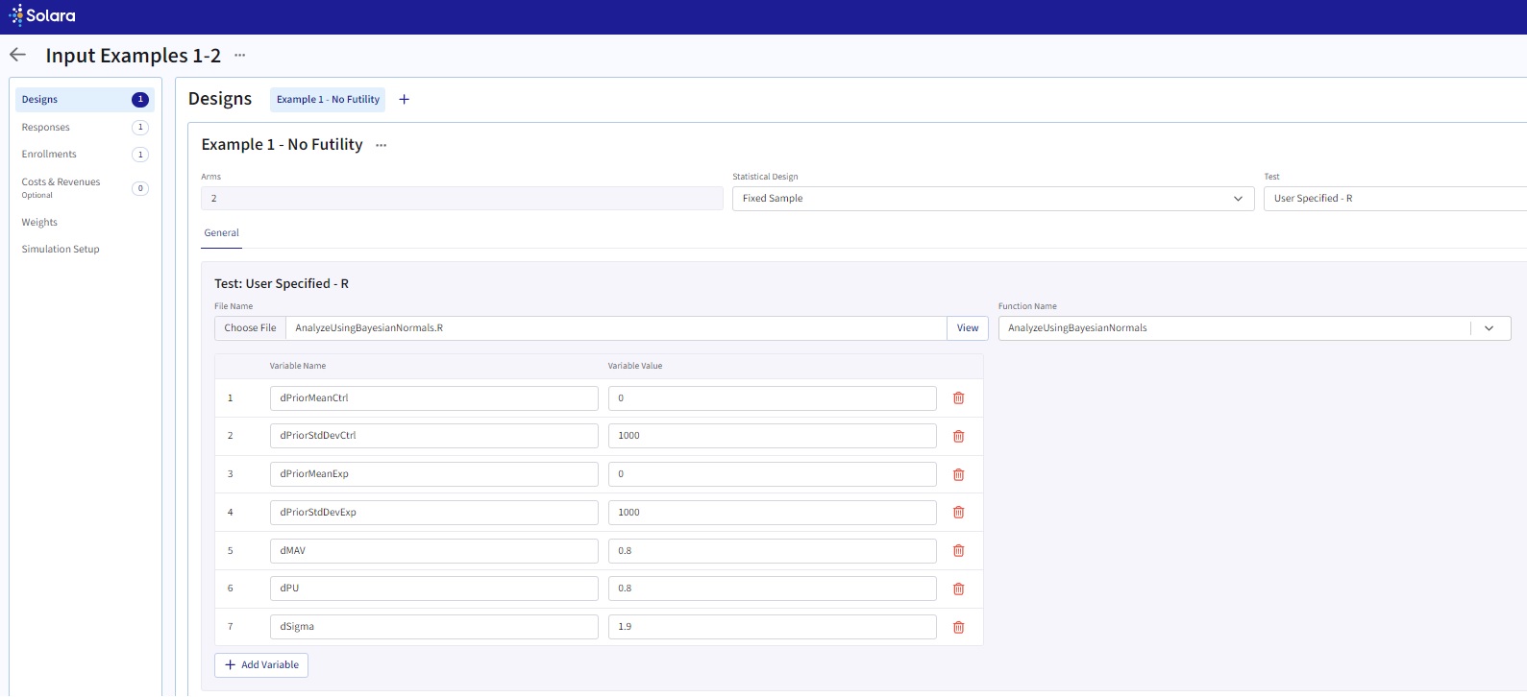Viewport: 1527px width, 697px height.
Task: Edit the dPriorMeanCtrl variable name field
Action: point(434,398)
